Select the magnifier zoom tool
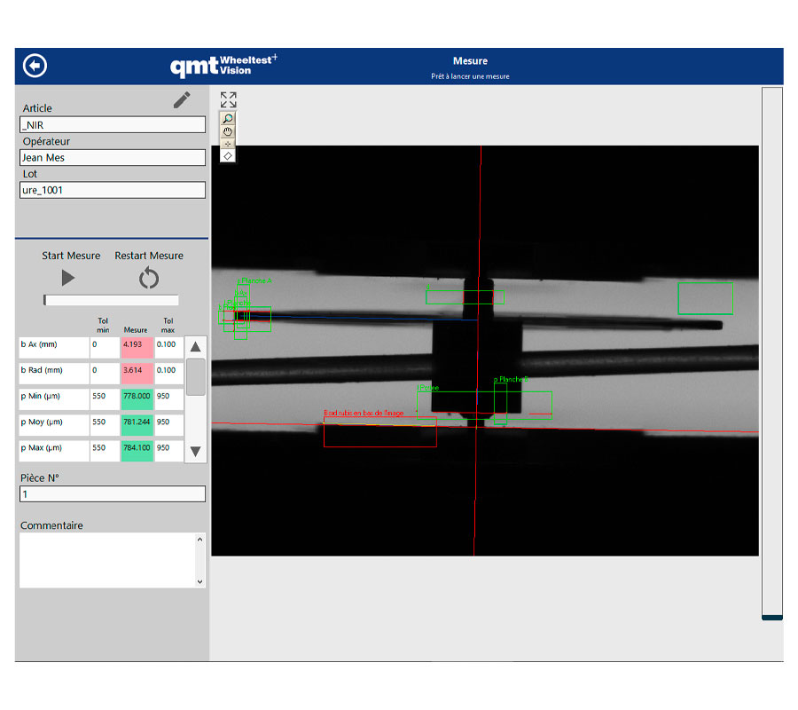The height and width of the screenshot is (710, 798). (228, 118)
